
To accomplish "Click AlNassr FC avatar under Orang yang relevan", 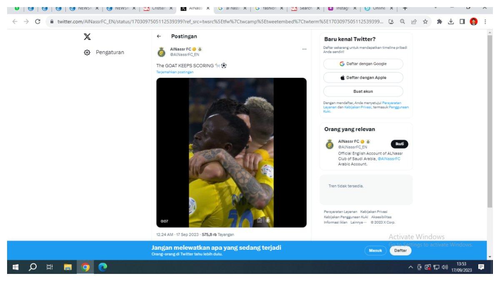I will pyautogui.click(x=330, y=144).
